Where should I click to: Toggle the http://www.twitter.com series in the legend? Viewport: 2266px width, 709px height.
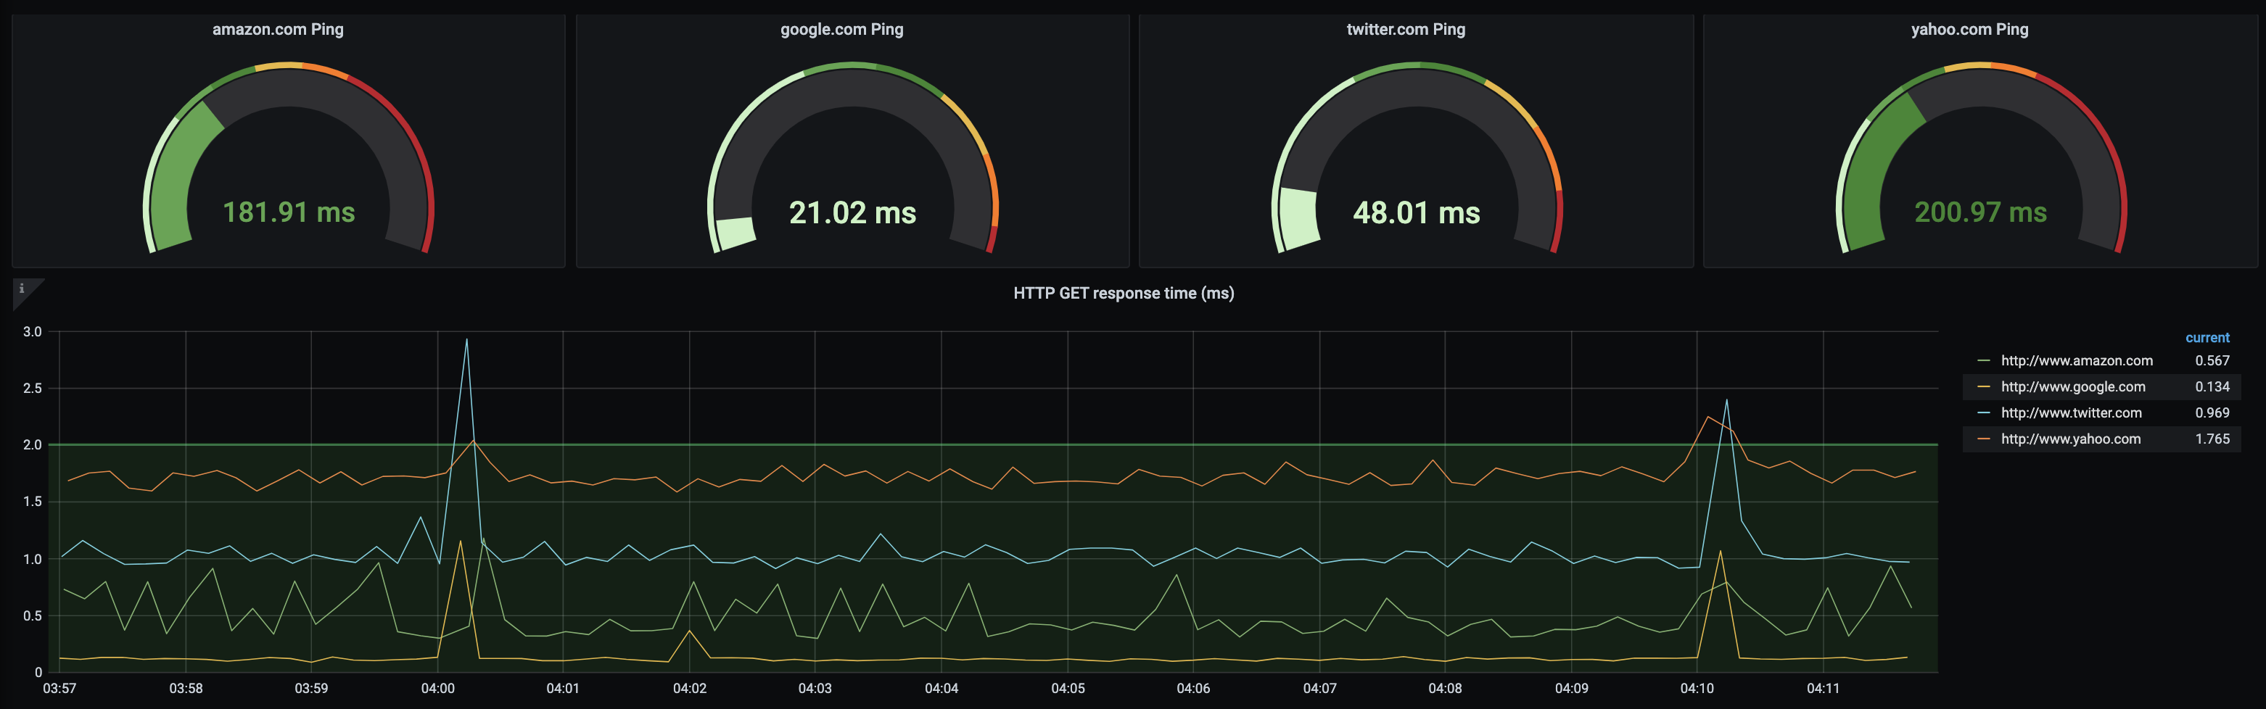pyautogui.click(x=2072, y=413)
